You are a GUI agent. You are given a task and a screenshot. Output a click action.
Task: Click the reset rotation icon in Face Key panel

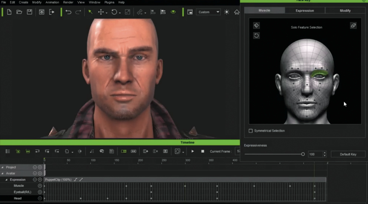click(x=256, y=35)
